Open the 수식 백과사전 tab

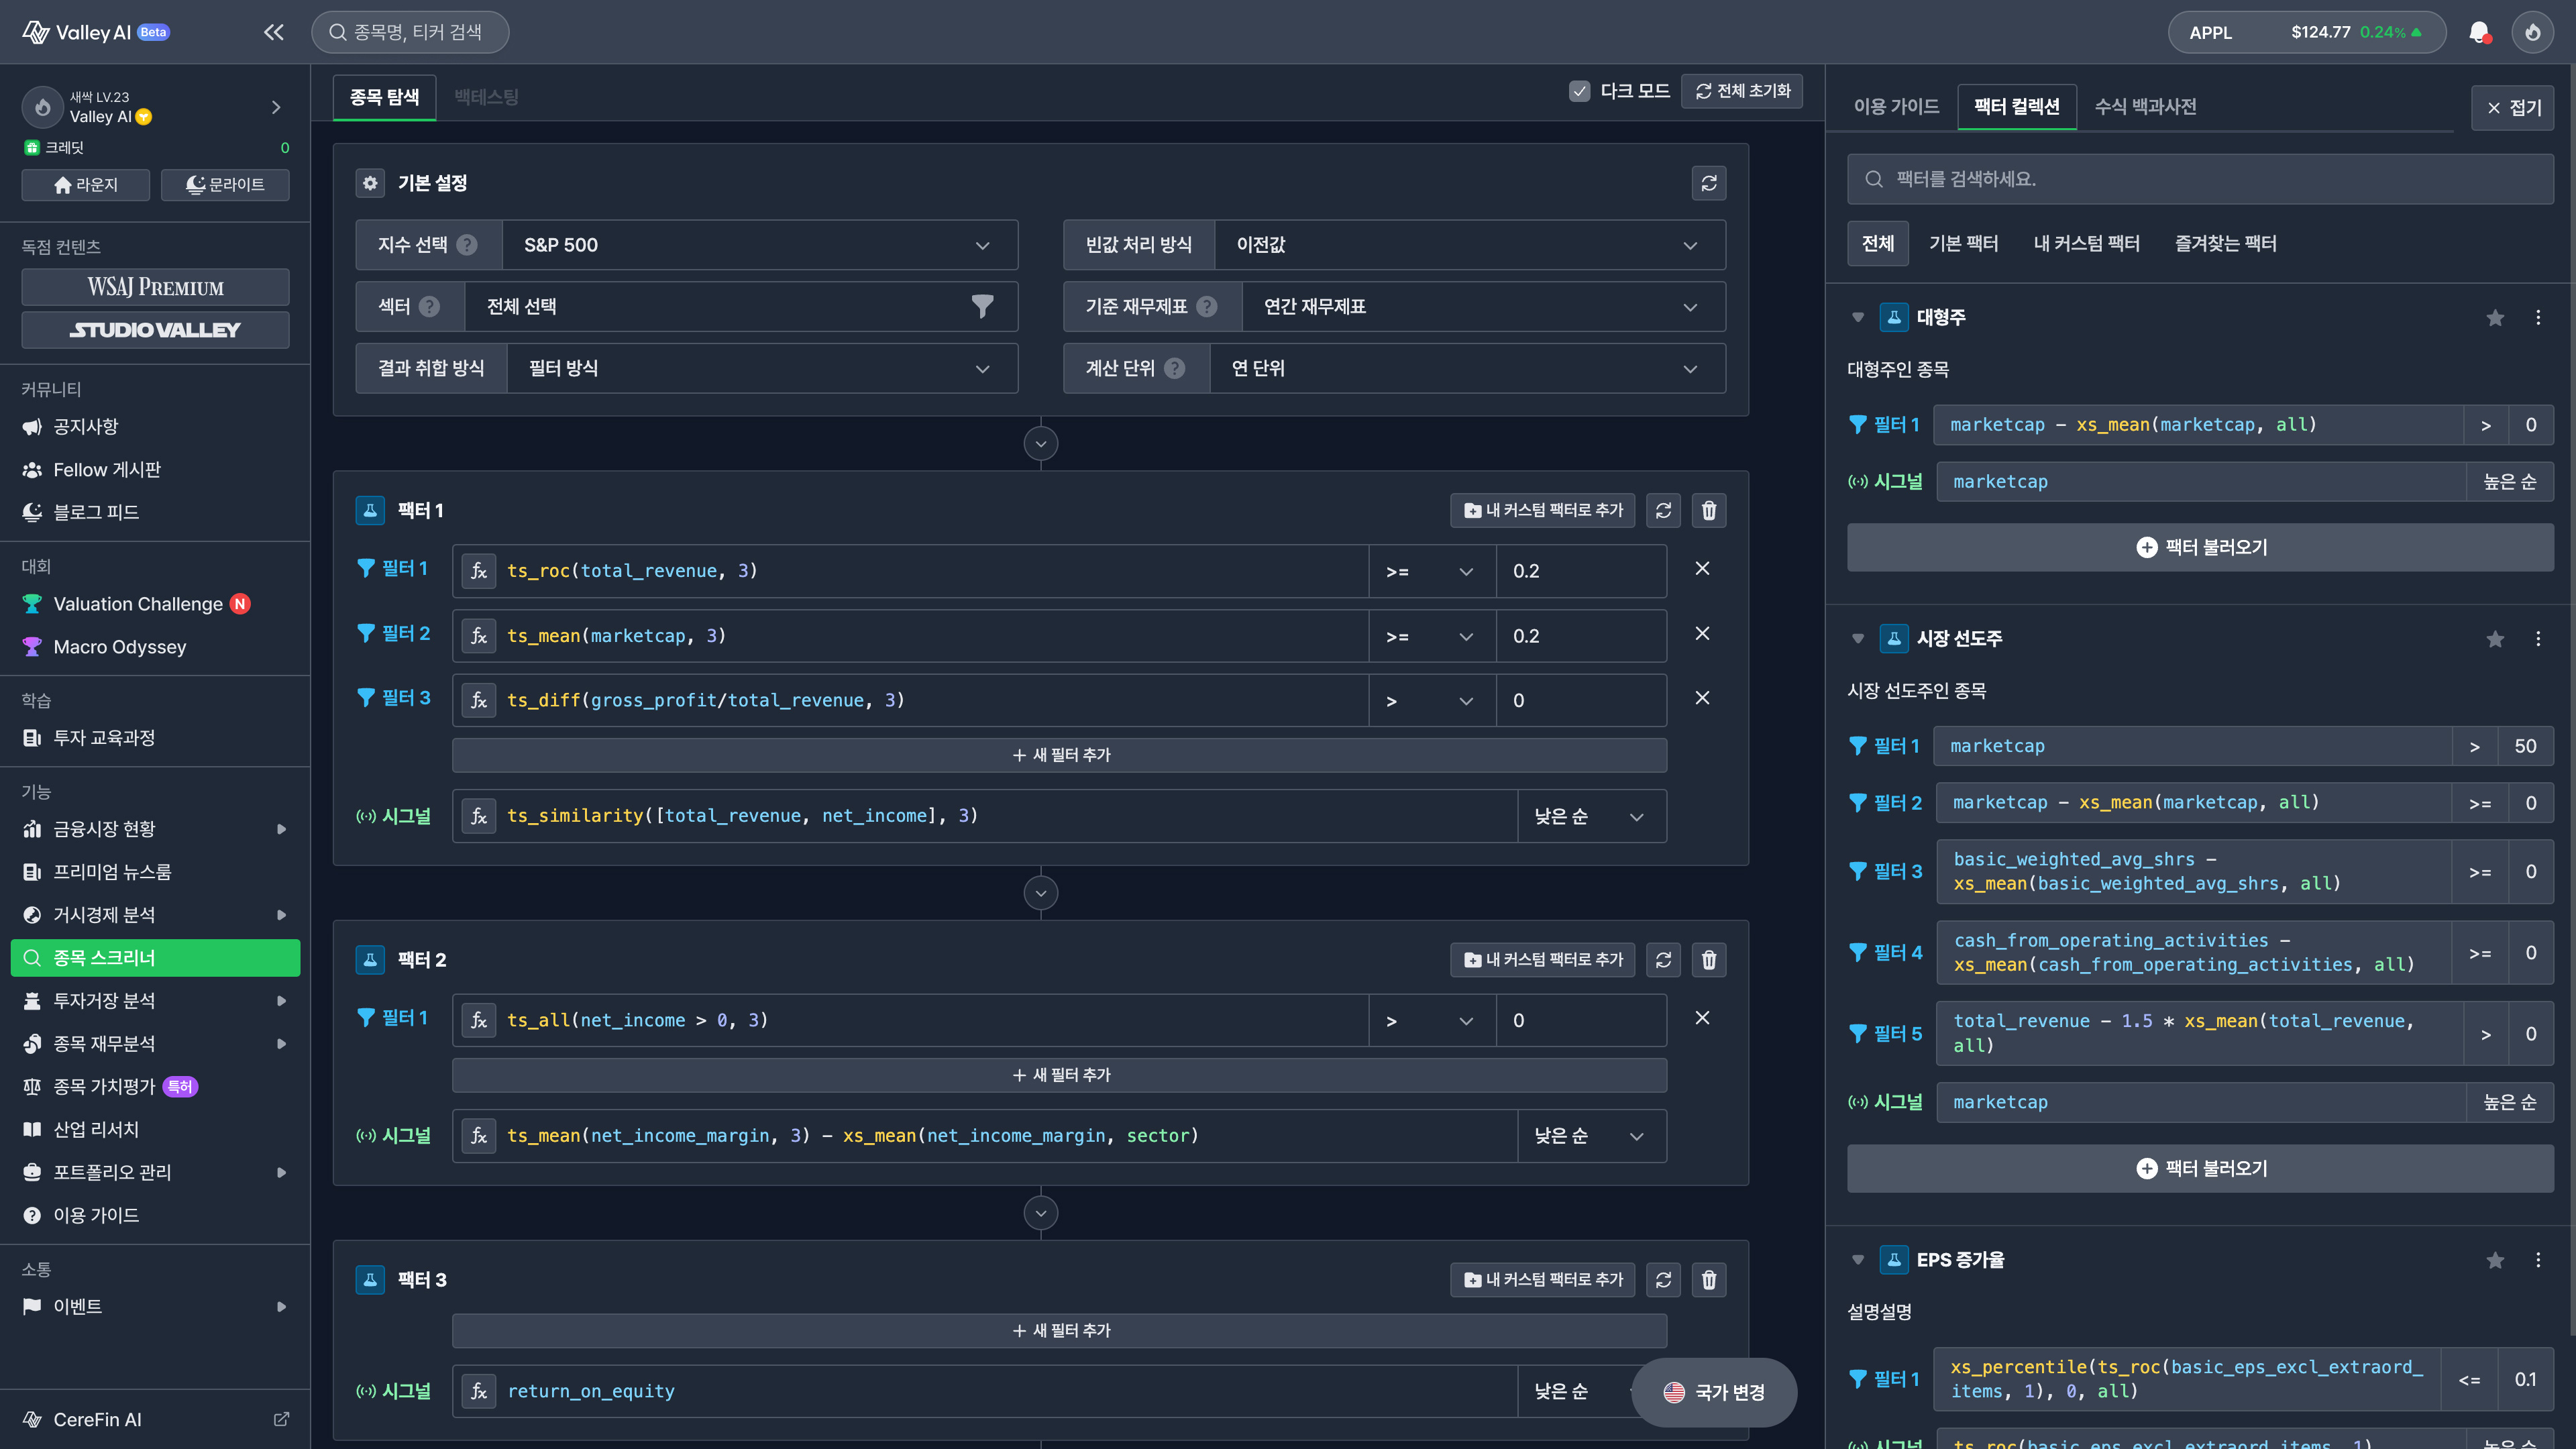tap(2146, 106)
